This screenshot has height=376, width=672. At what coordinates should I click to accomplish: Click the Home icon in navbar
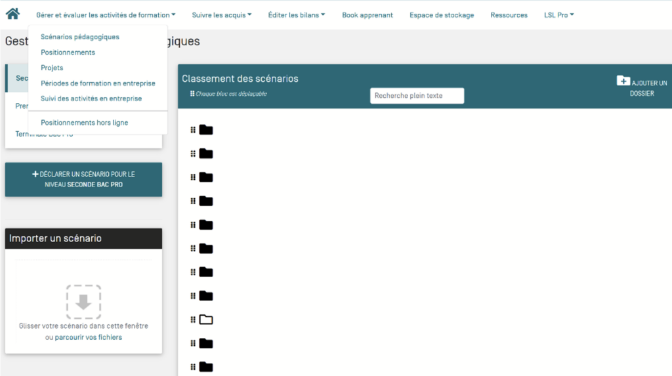12,13
